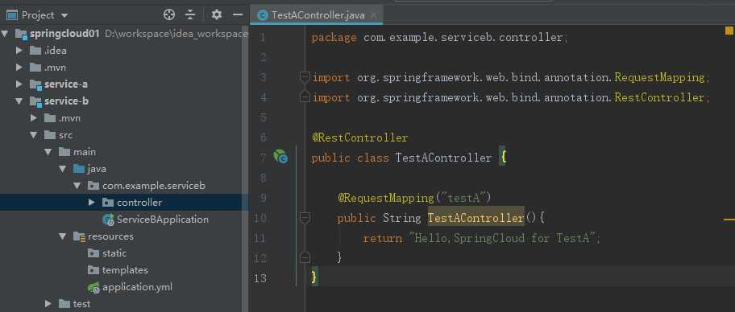This screenshot has height=312, width=735.
Task: Open Project panel settings gear
Action: (x=216, y=15)
